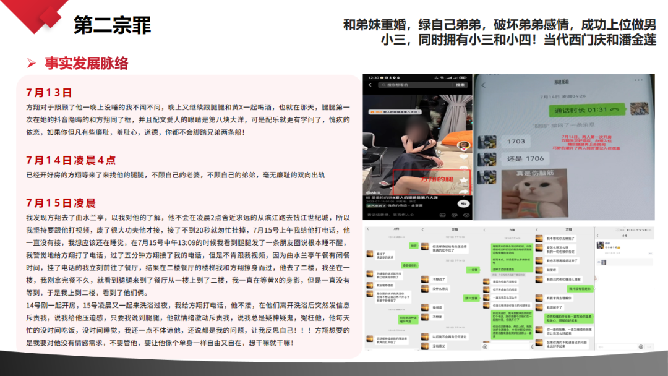
Task: Tap the emoji icon in Douyin comment bar
Action: click(x=466, y=215)
